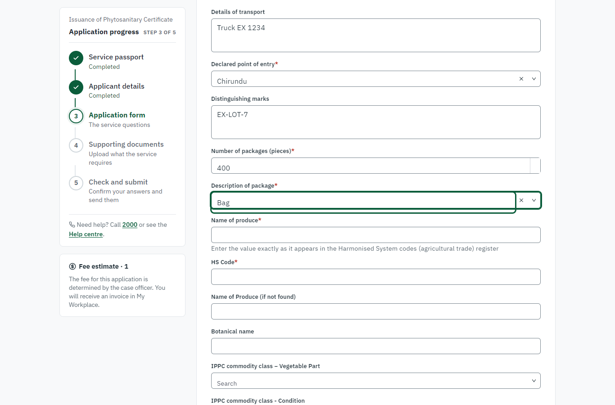Click the phone icon beside Need help
Screen dimensions: 615x405
72,225
